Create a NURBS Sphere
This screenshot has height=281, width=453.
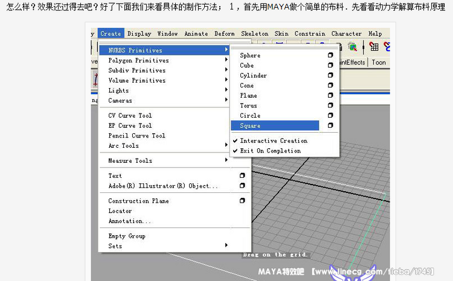[250, 55]
